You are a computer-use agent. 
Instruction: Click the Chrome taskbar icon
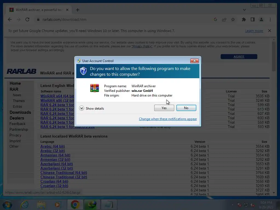coord(75,205)
